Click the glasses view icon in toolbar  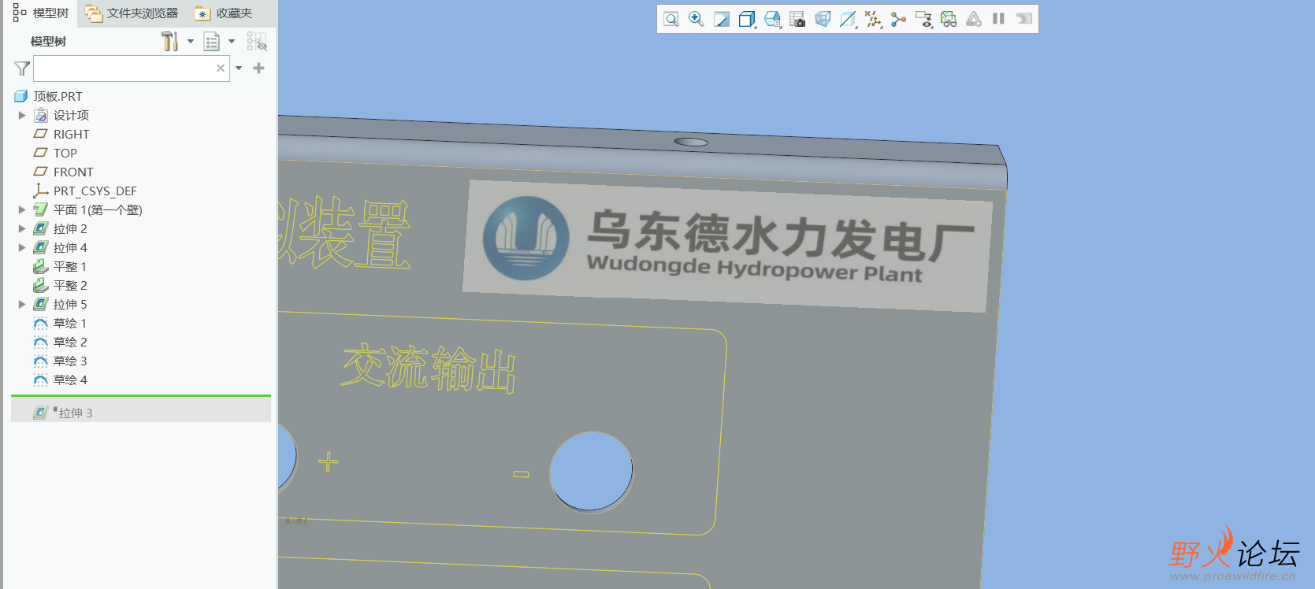click(949, 19)
